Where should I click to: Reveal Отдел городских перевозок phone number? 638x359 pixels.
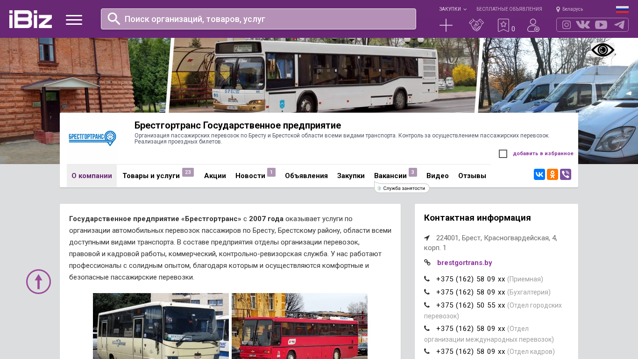coord(471,305)
